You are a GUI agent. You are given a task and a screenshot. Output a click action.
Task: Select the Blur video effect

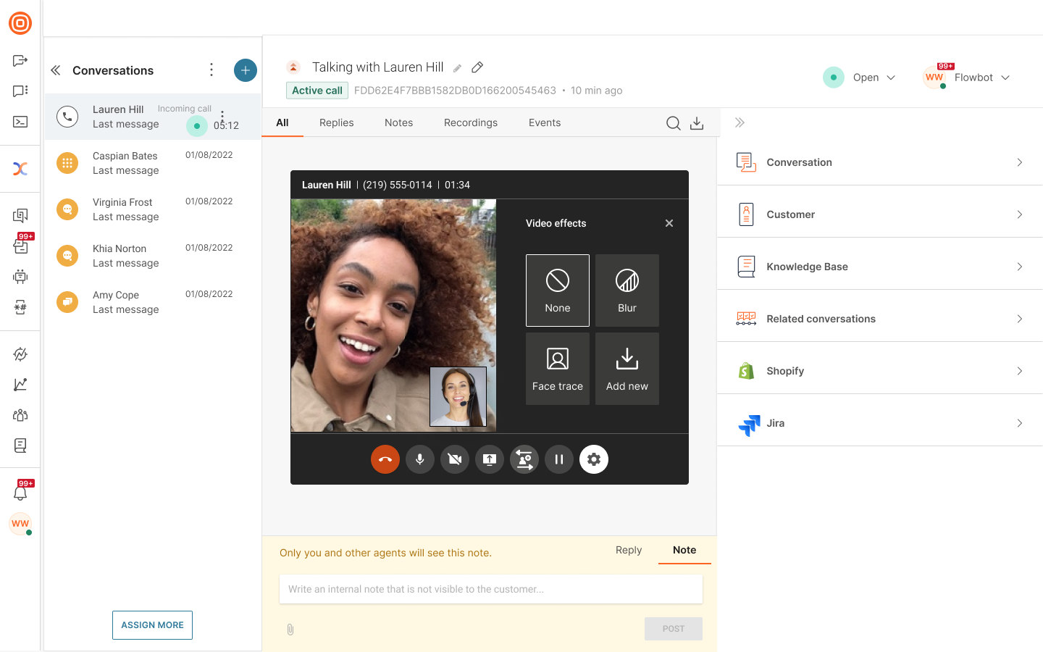click(627, 291)
